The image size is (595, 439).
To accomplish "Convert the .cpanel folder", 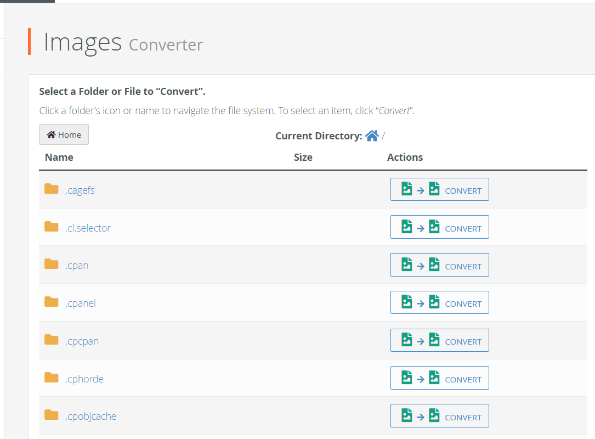I will pos(439,302).
